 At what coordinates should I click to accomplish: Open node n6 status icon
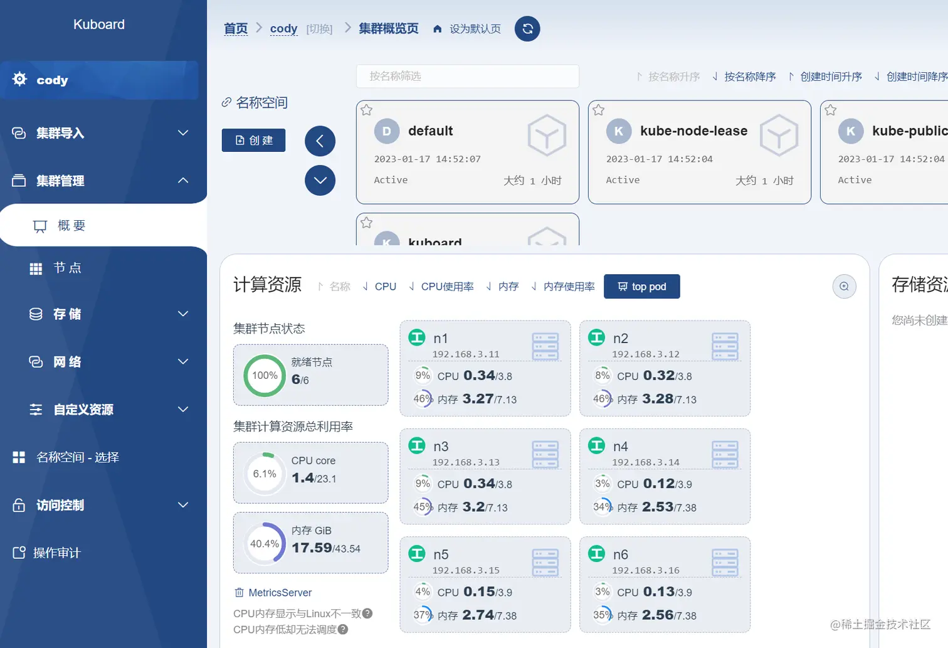point(597,553)
